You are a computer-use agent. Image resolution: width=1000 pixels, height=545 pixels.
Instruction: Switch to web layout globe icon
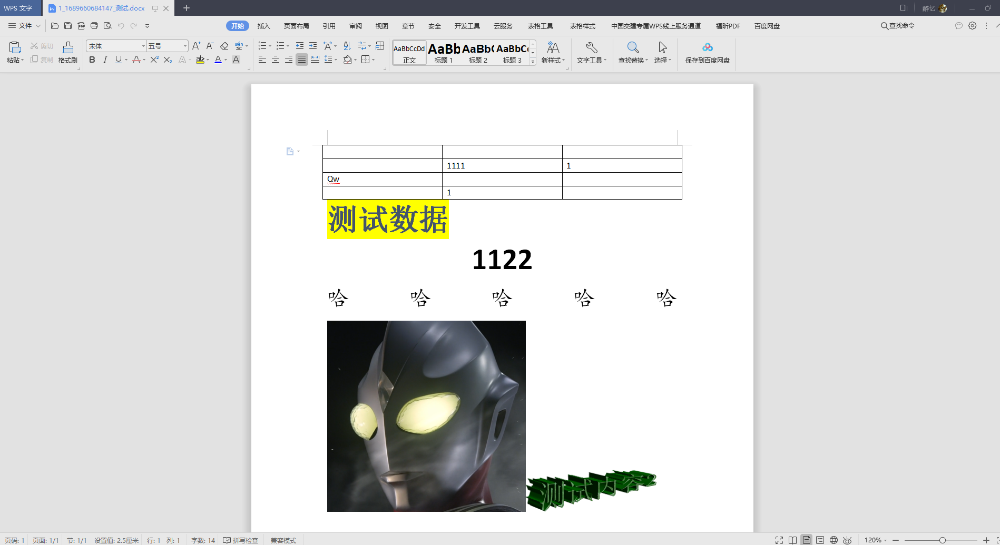(834, 540)
